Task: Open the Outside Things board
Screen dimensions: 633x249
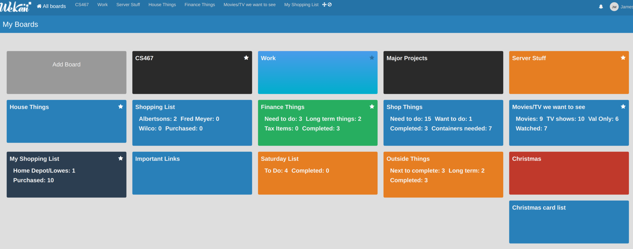Action: (x=443, y=174)
